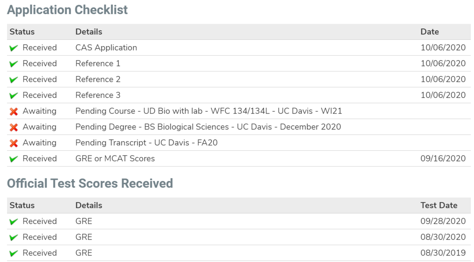The height and width of the screenshot is (262, 474).
Task: Click Pending Degree BS Biological Sciences entry
Action: pyautogui.click(x=208, y=127)
